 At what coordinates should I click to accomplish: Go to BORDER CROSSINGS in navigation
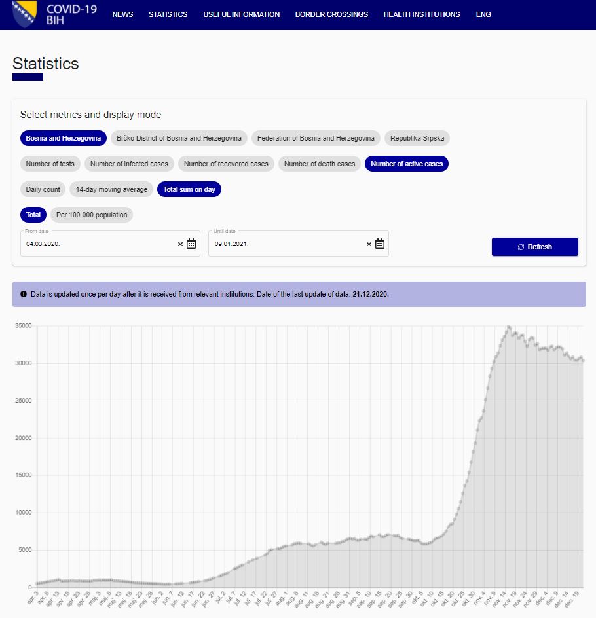(331, 14)
